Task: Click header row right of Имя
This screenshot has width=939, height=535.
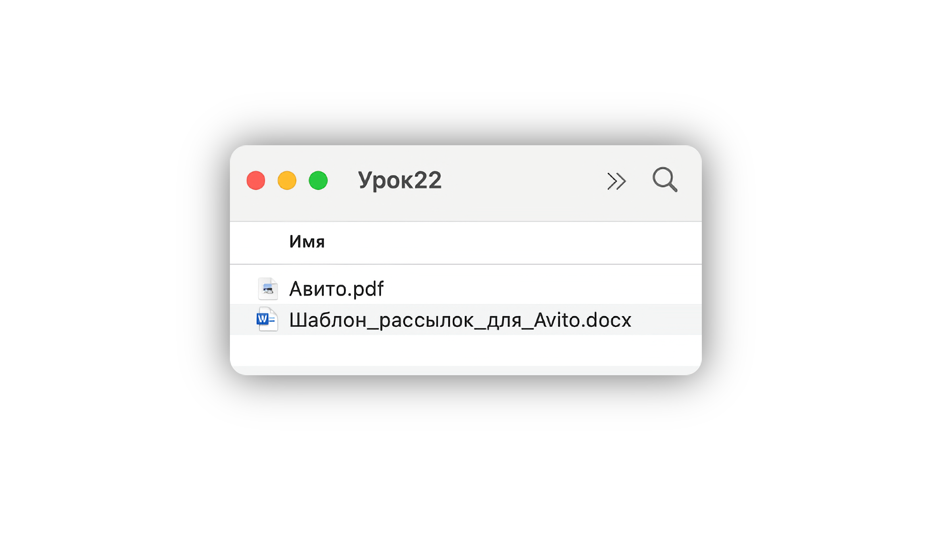Action: [x=504, y=242]
